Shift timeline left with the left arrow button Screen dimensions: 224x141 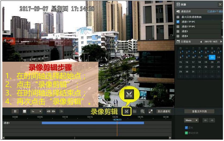click(206, 120)
